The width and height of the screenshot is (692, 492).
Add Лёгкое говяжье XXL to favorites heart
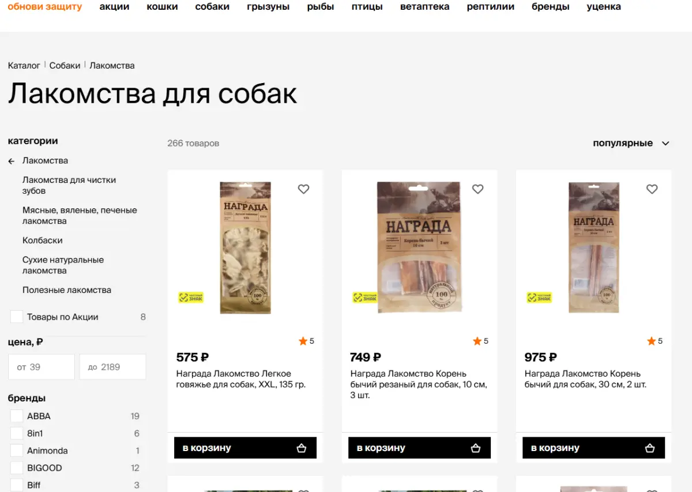303,189
